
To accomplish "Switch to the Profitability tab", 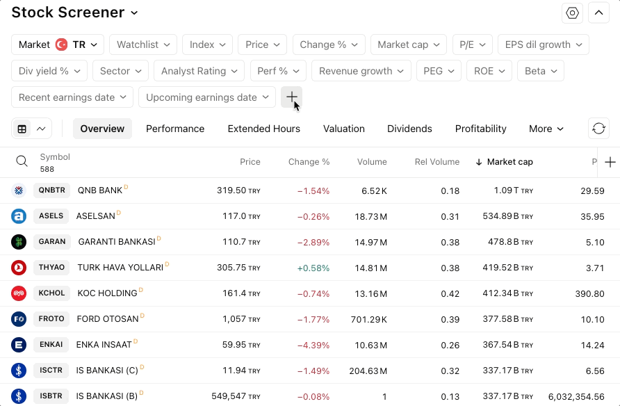I will (x=481, y=129).
